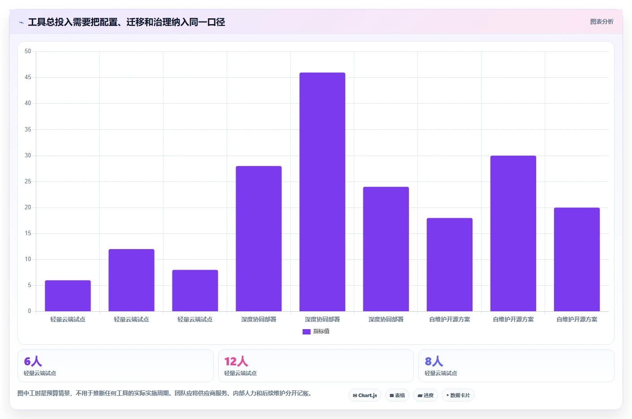Click the 自维护开源方案 axis label under the 30 bar
The image size is (632, 419).
(513, 319)
